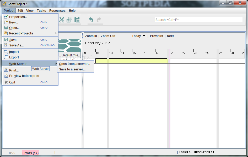Click Next in timeline navigation
The height and width of the screenshot is (157, 248).
[170, 36]
